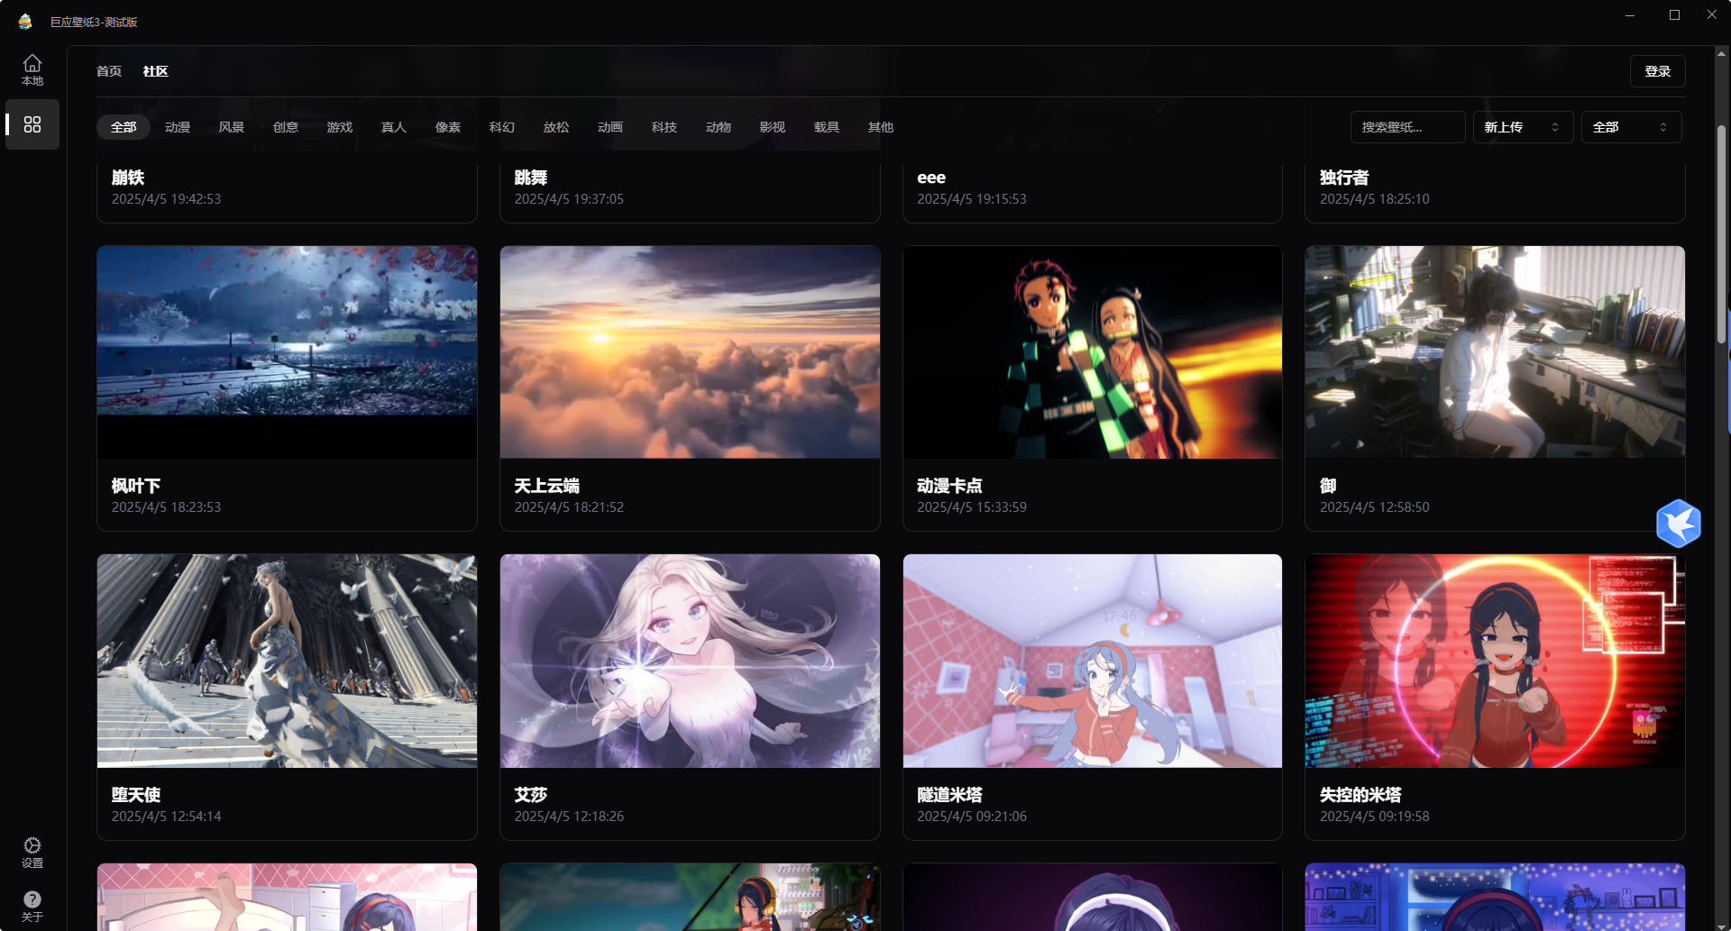
Task: Filter by 真人 category
Action: (x=394, y=127)
